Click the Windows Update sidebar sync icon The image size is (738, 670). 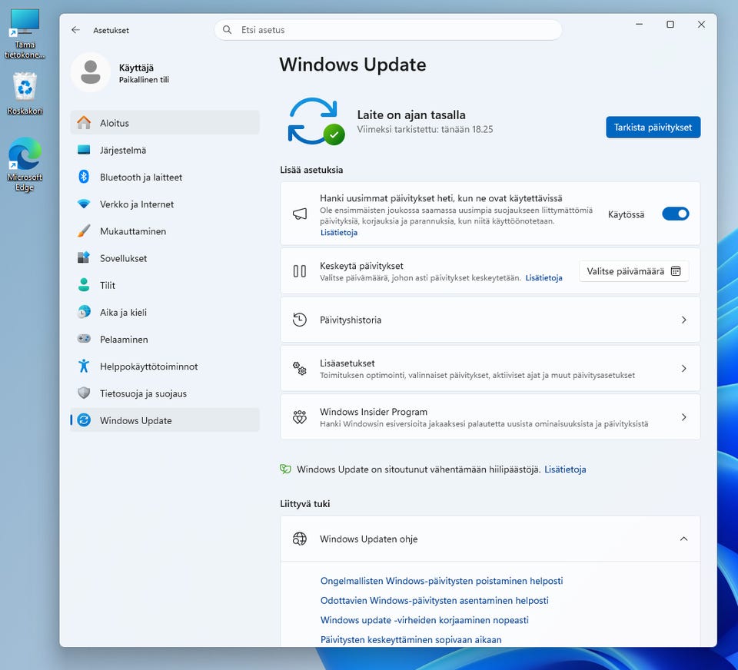84,420
